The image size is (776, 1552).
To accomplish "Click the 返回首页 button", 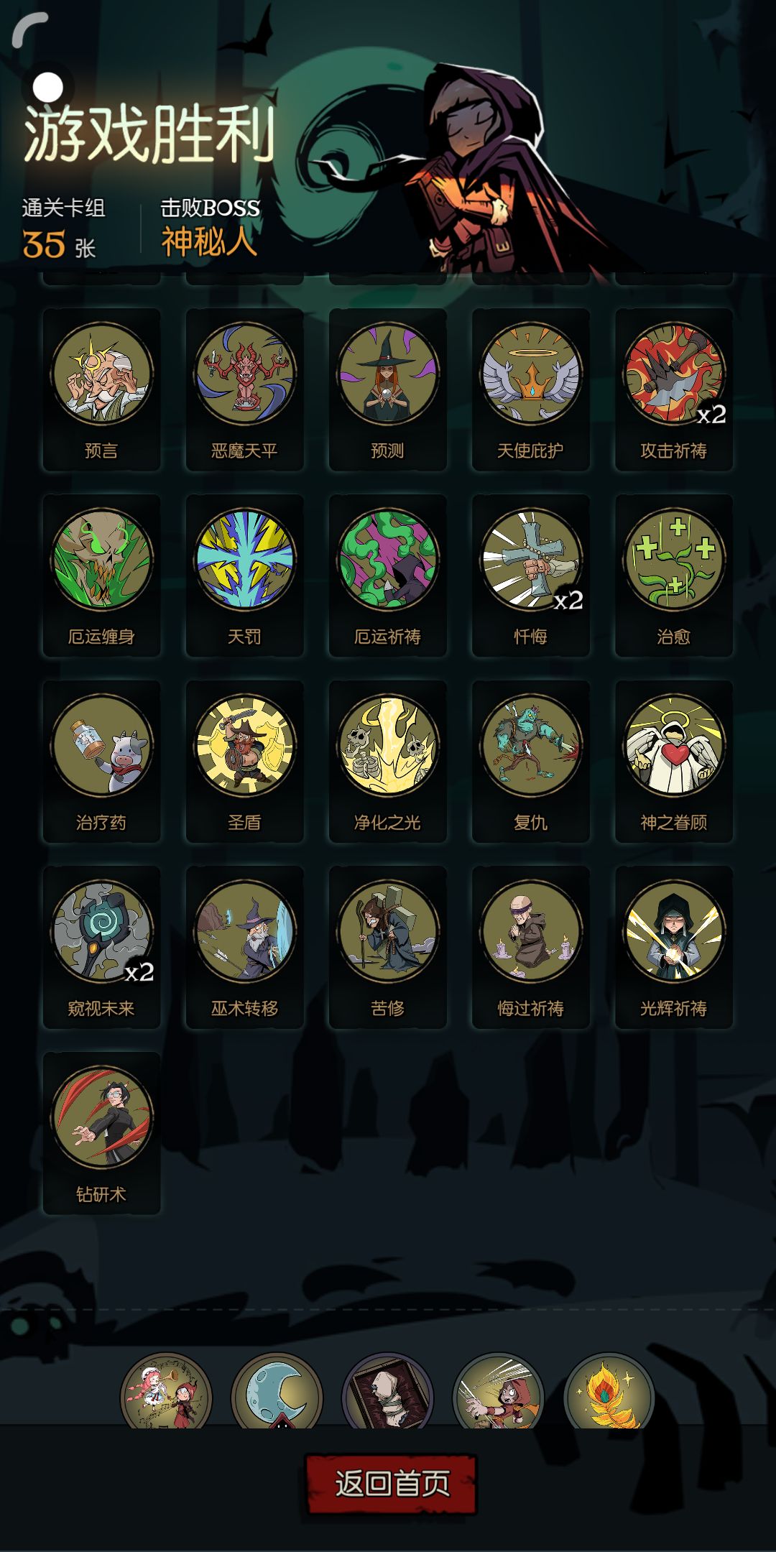I will point(392,1484).
